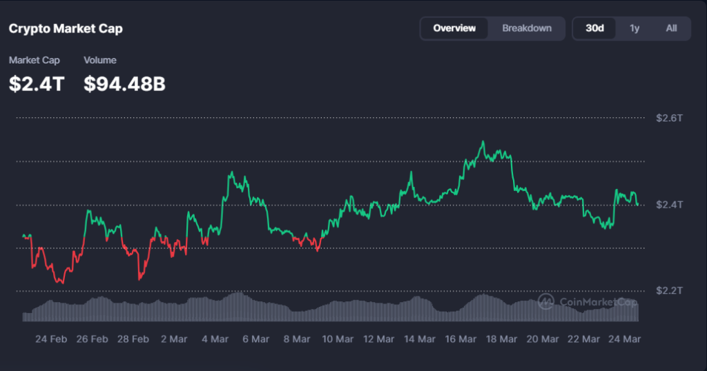Click the 24 Mar date on x-axis
Viewport: 707px width, 371px height.
(x=624, y=339)
